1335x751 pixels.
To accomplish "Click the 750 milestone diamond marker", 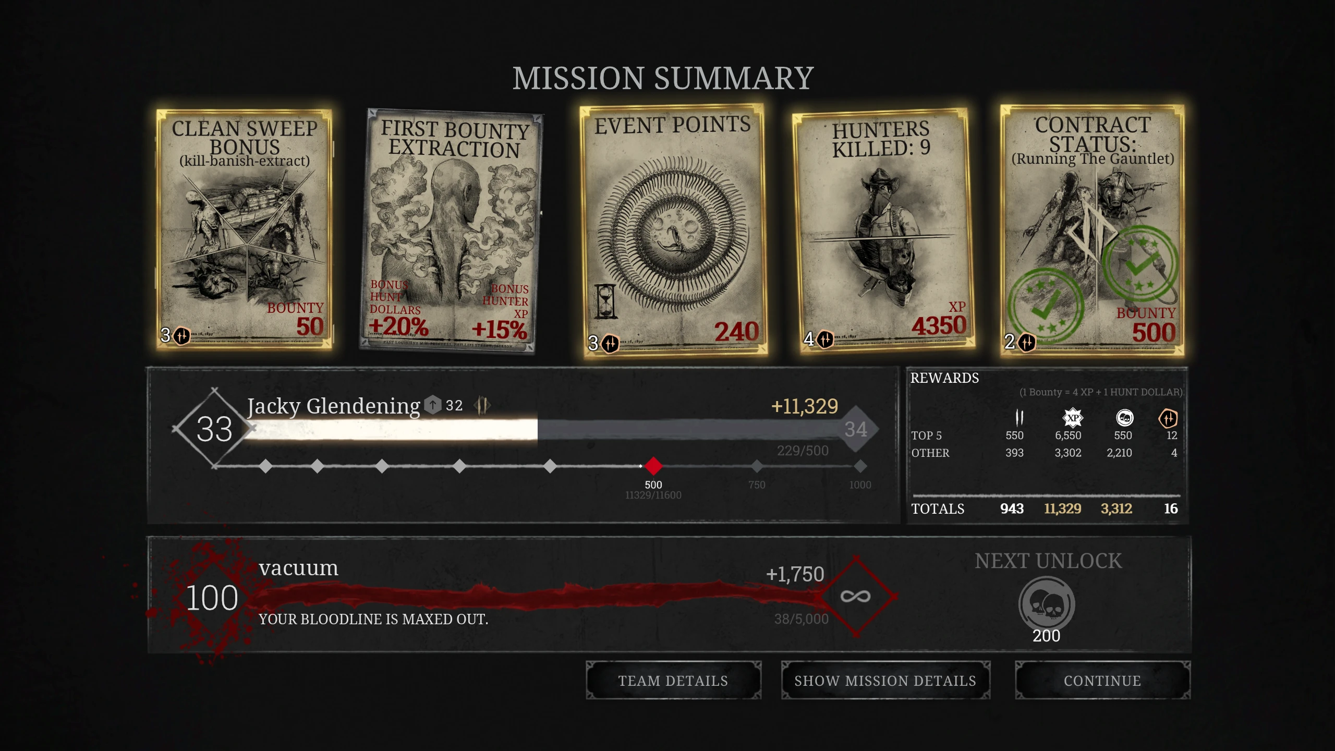I will (x=757, y=466).
